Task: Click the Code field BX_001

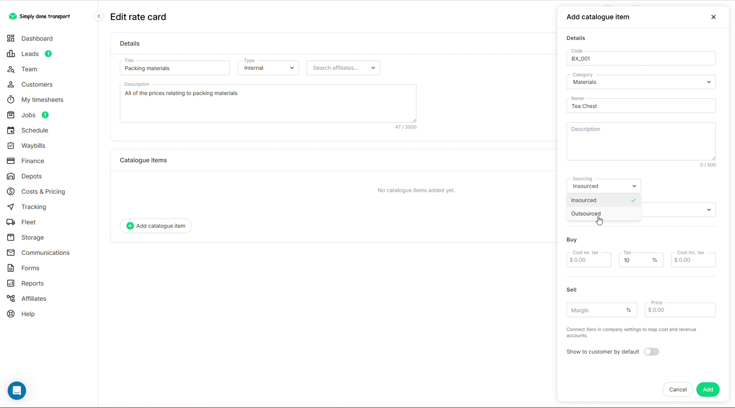Action: point(641,59)
